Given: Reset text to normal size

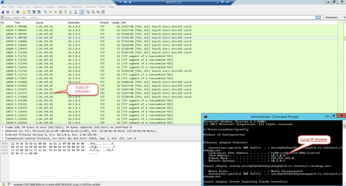Looking at the screenshot, I should pyautogui.click(x=98, y=12).
